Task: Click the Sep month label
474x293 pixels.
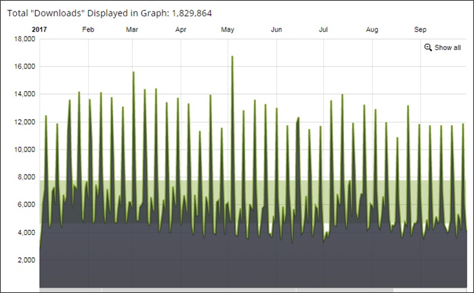Action: tap(421, 30)
